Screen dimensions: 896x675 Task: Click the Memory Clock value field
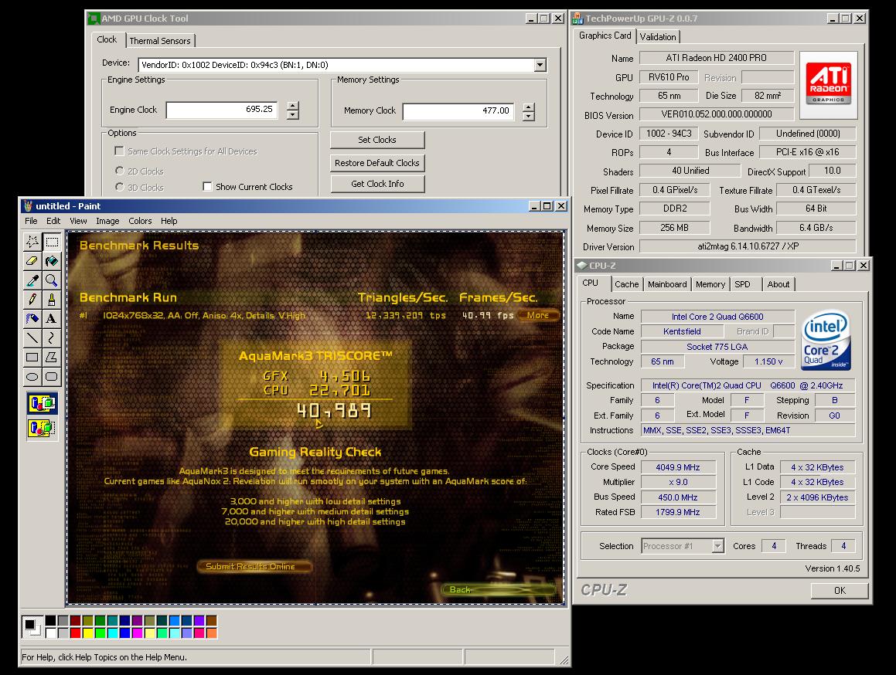click(x=458, y=111)
